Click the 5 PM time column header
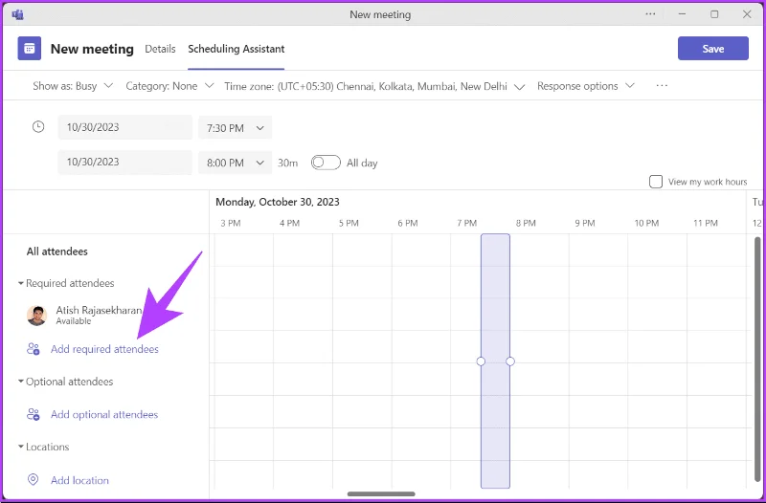Screen dimensions: 766x503 (x=349, y=223)
